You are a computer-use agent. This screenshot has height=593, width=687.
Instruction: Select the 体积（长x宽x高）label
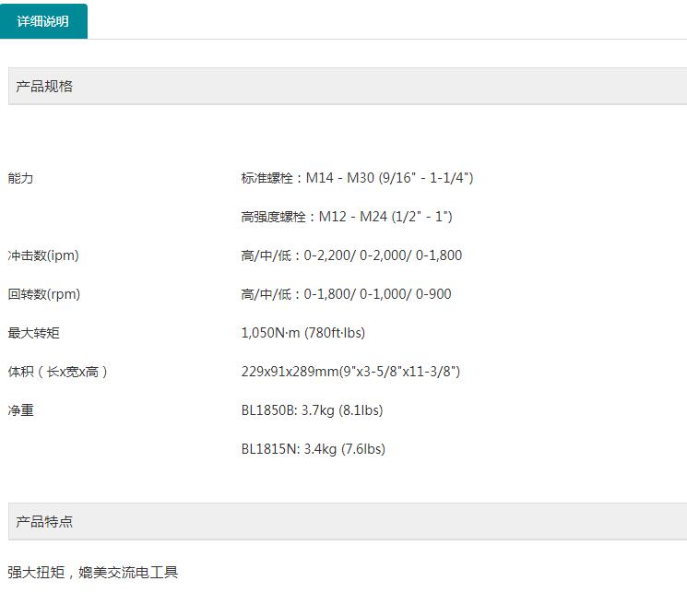point(58,372)
